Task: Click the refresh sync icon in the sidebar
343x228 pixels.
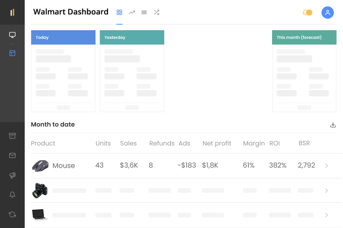Action: [x=12, y=214]
